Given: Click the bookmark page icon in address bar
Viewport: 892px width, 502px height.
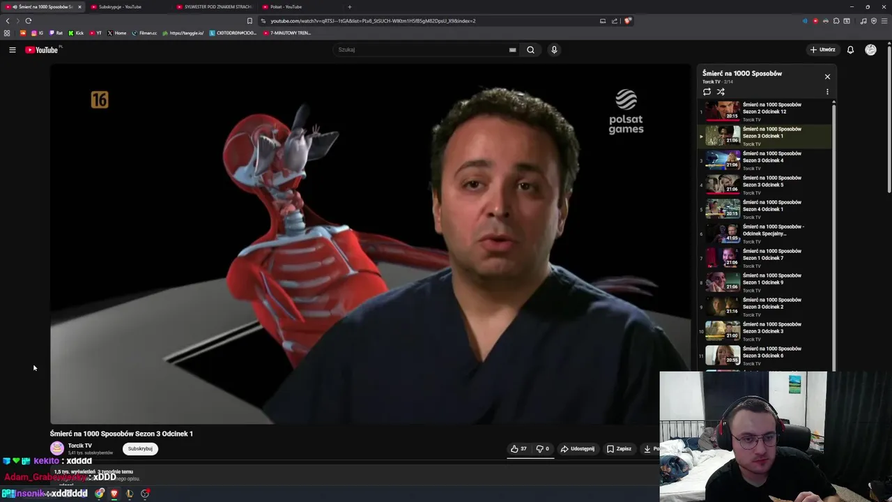Looking at the screenshot, I should (249, 21).
